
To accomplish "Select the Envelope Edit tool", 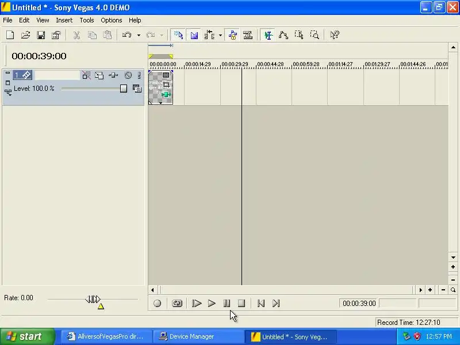I will (283, 35).
